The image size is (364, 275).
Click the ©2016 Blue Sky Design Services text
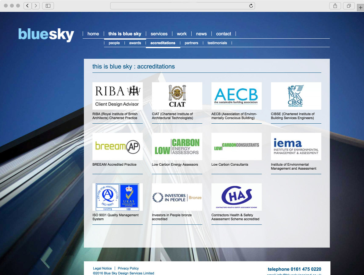[124, 273]
